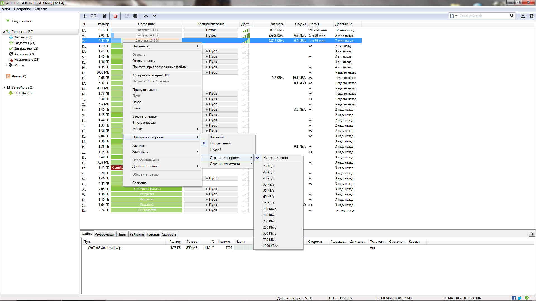Choose Открыть папку in context menu
Image resolution: width=536 pixels, height=301 pixels.
(x=162, y=61)
